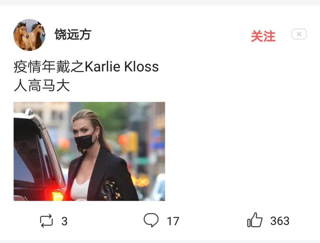
Task: Open comments via the speech bubble icon
Action: (x=151, y=220)
